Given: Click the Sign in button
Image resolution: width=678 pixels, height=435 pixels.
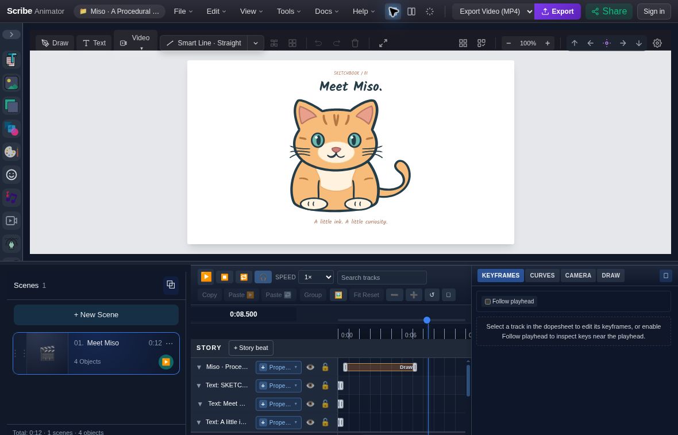Looking at the screenshot, I should pos(654,11).
